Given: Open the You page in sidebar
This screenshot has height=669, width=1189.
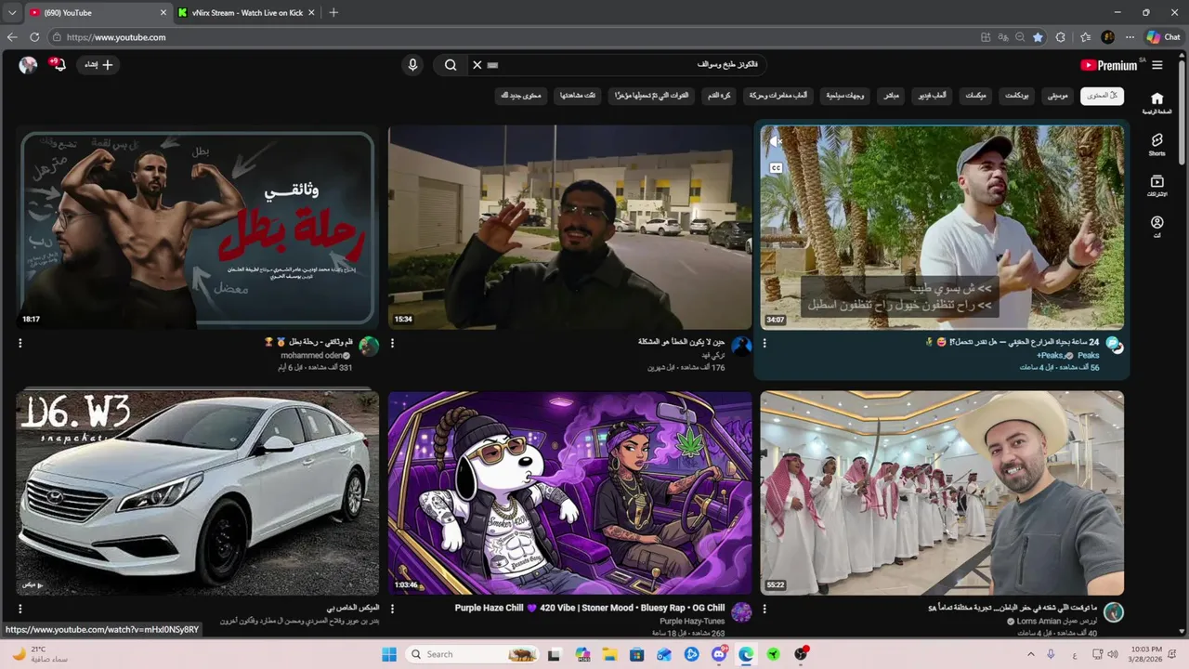Looking at the screenshot, I should pyautogui.click(x=1156, y=227).
